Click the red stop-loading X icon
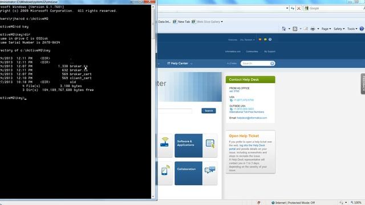The image size is (365, 205). [299, 9]
